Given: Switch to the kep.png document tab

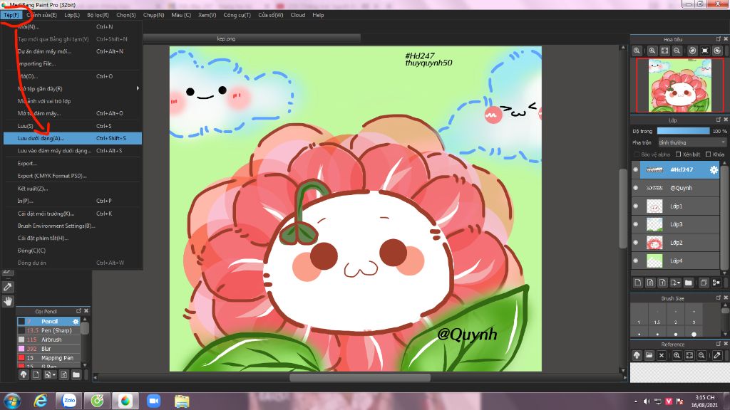Looking at the screenshot, I should point(226,38).
